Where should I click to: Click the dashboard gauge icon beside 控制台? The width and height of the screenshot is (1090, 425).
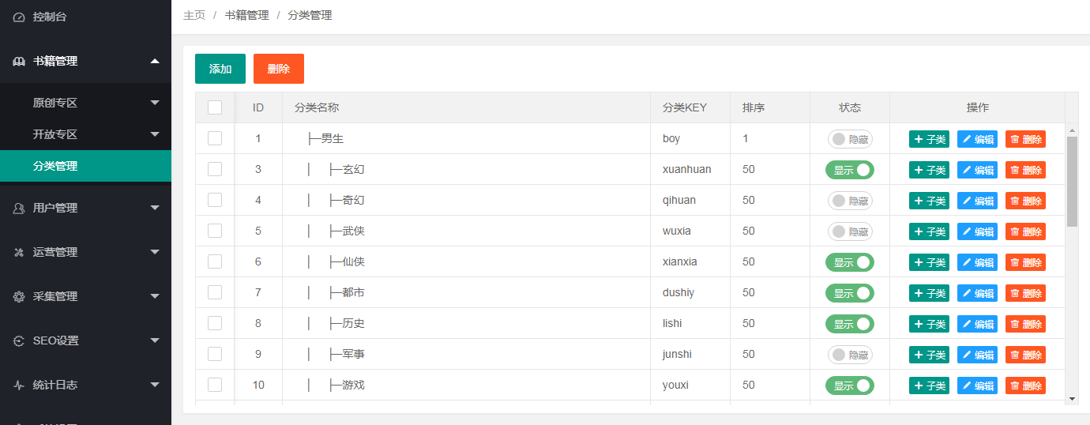coord(19,17)
